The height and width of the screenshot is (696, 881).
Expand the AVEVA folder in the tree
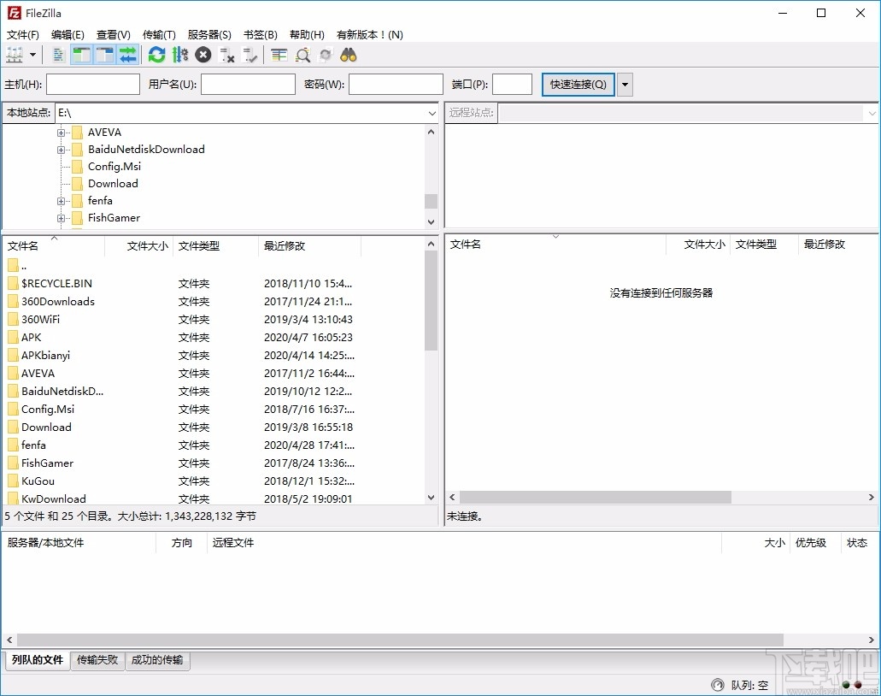(x=60, y=133)
